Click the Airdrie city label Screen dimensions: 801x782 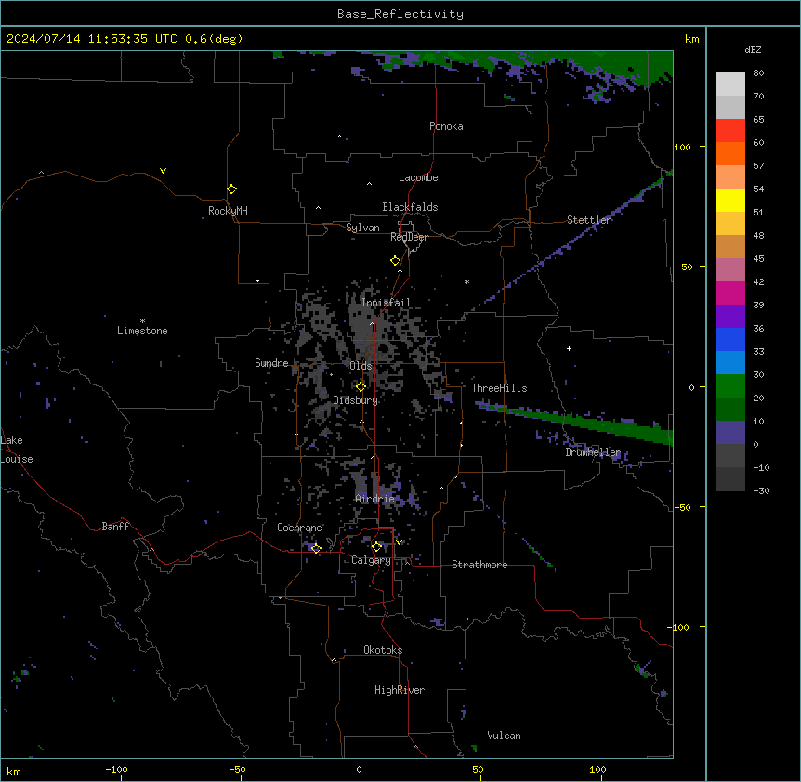pos(374,499)
